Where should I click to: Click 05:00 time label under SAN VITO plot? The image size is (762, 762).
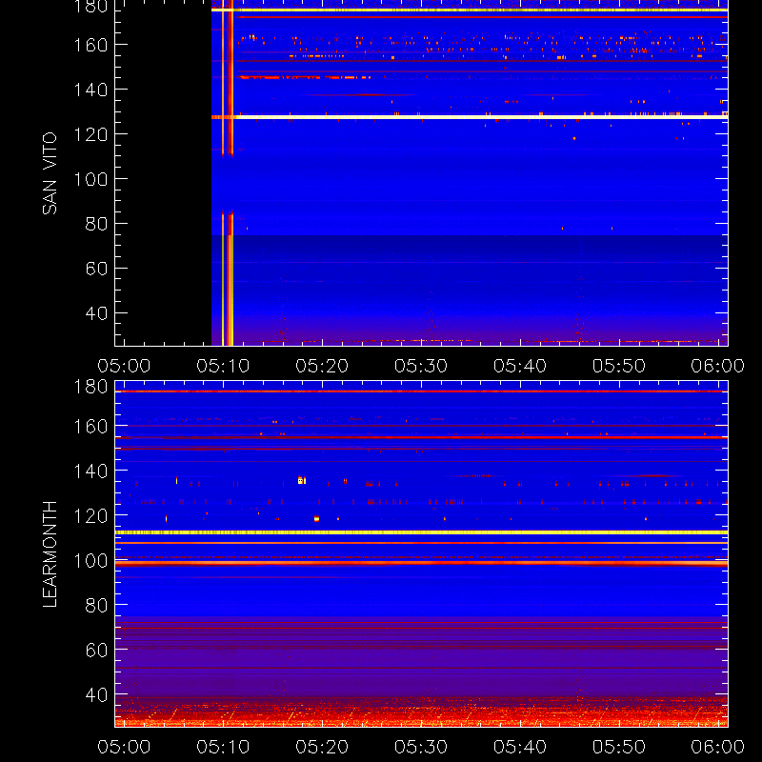coord(124,366)
